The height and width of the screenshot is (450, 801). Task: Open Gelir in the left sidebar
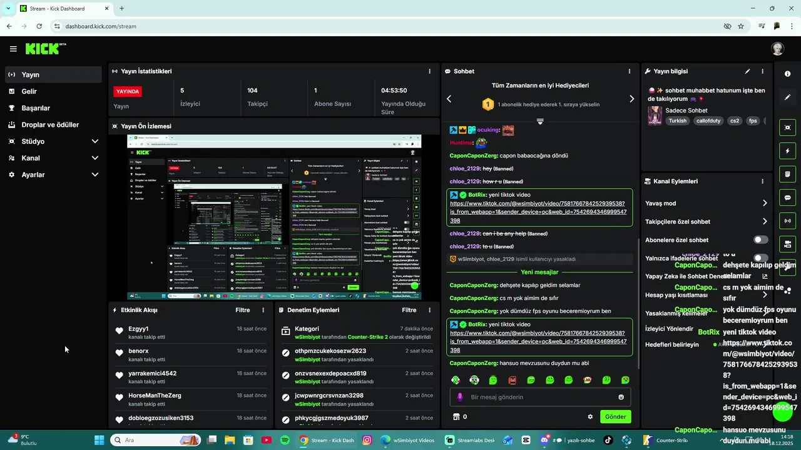point(53,91)
